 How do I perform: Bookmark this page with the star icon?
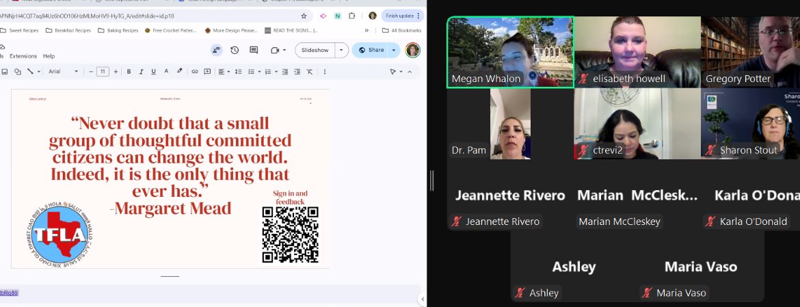click(304, 16)
